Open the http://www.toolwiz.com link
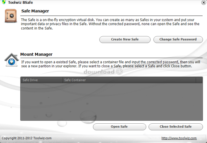Screen dimensions: 207x143 pos(179,138)
